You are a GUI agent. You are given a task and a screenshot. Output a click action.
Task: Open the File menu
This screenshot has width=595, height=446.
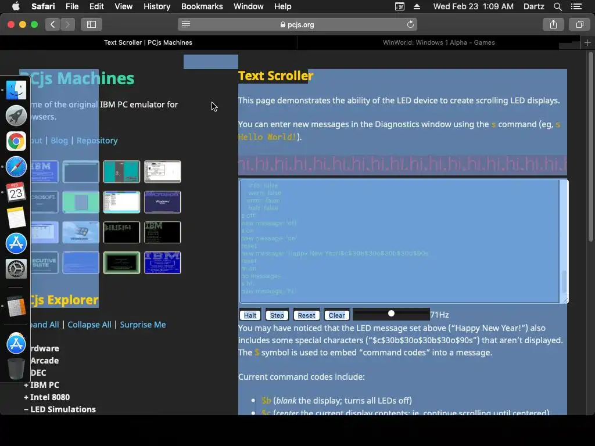click(x=72, y=6)
